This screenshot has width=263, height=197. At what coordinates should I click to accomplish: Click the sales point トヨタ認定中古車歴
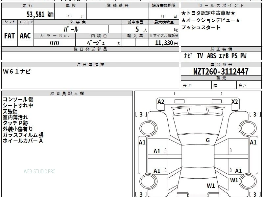208,13
